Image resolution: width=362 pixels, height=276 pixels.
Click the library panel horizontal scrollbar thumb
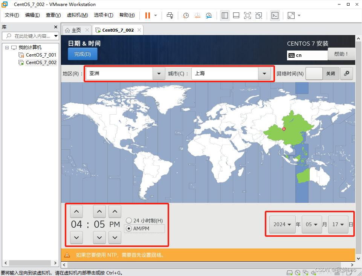pyautogui.click(x=30, y=263)
